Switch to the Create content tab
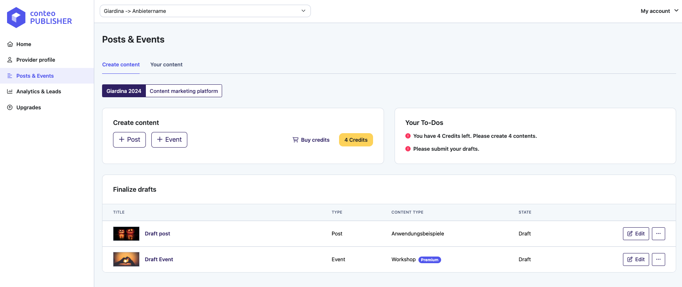Screen dimensions: 682x287 coord(121,64)
